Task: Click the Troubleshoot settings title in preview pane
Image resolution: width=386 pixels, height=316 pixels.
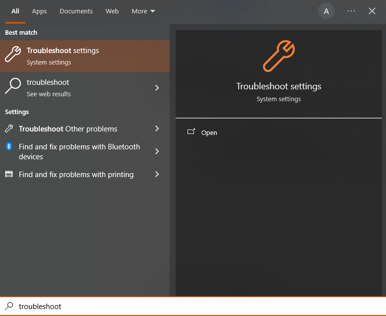Action: [x=279, y=86]
